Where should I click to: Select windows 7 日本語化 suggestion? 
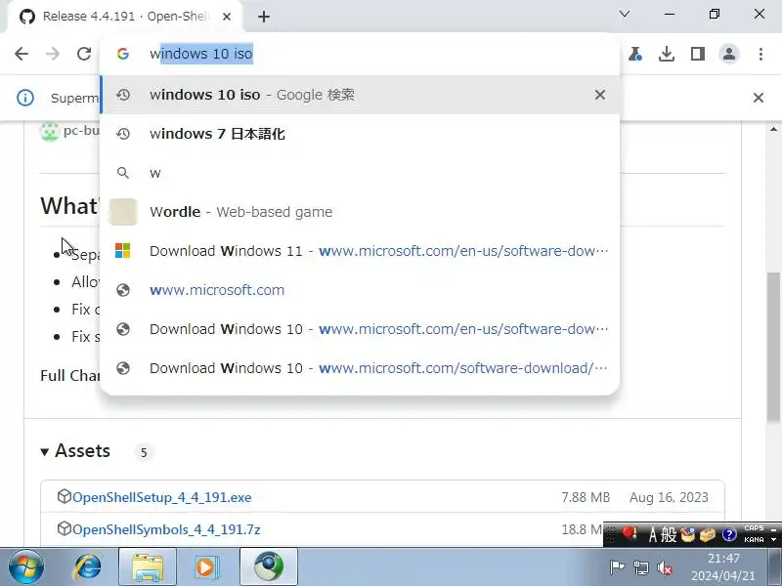tap(360, 134)
